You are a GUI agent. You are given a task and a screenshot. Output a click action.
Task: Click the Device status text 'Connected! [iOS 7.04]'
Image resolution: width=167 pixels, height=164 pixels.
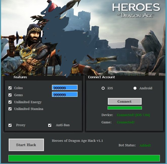(133, 115)
